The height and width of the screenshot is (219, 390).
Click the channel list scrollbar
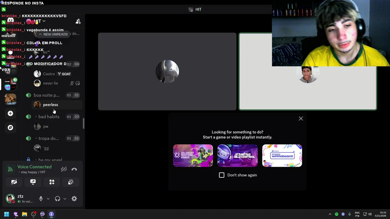[83, 123]
